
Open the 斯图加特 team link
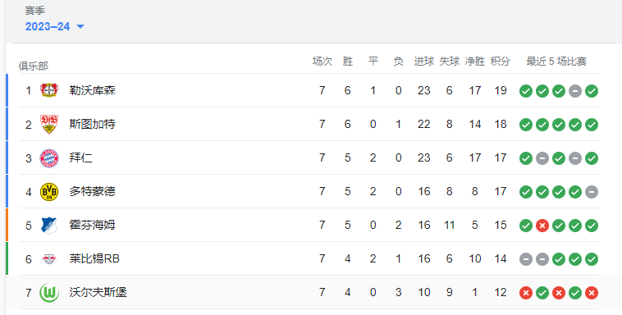coord(93,124)
